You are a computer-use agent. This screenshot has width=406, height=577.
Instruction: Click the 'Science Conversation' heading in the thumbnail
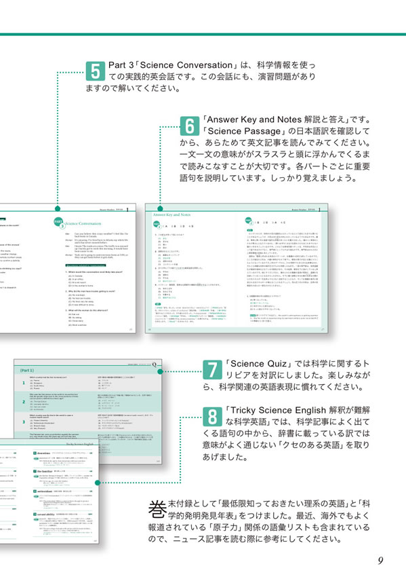83,223
